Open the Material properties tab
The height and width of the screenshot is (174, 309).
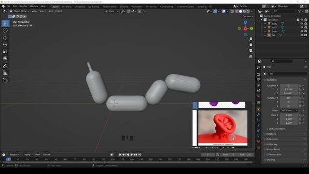coord(258,141)
